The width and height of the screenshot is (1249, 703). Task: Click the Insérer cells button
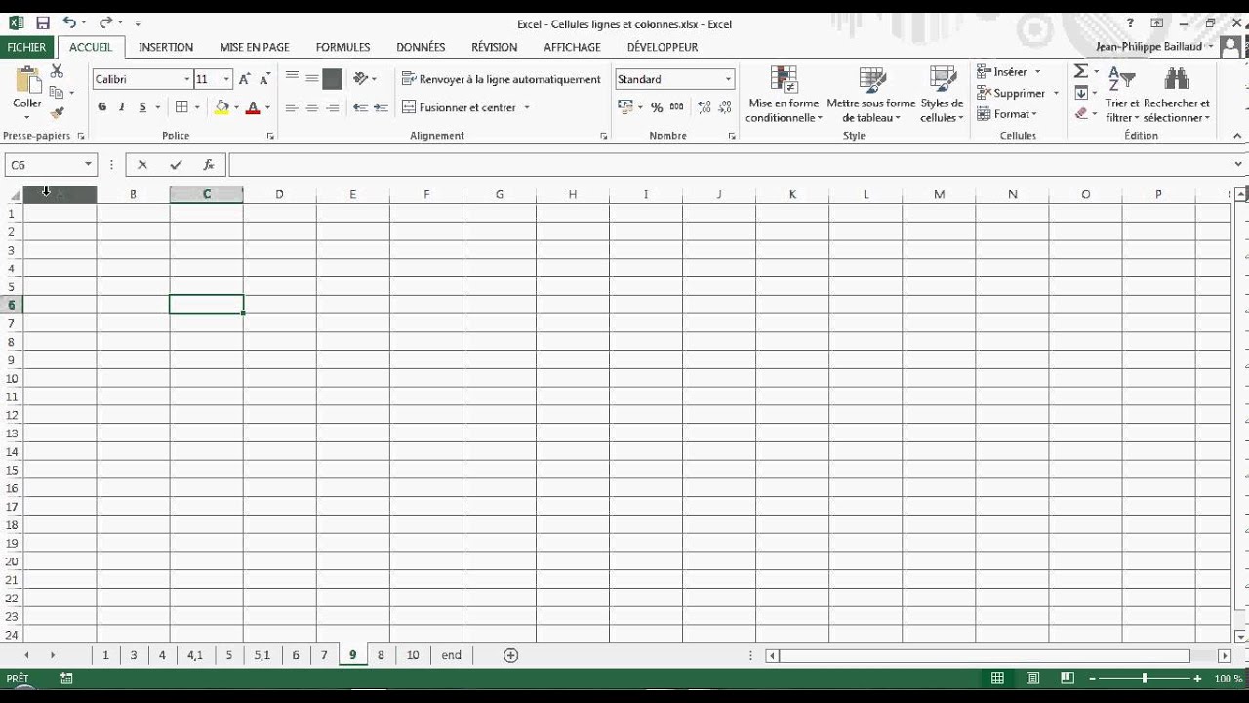1009,72
